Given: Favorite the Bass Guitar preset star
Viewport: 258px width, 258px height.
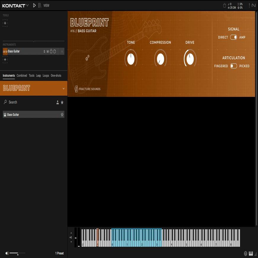Looking at the screenshot, I should click(x=62, y=115).
